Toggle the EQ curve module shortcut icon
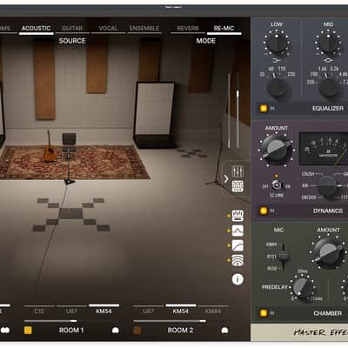348x348 pixels. pyautogui.click(x=238, y=231)
